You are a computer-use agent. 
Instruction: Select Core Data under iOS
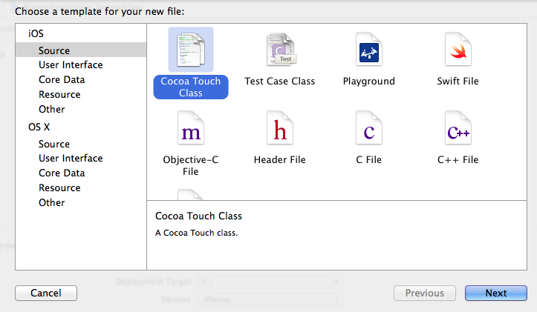click(x=62, y=79)
